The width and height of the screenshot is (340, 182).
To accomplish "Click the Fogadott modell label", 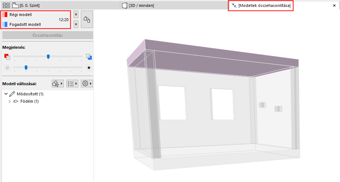I will coord(25,24).
